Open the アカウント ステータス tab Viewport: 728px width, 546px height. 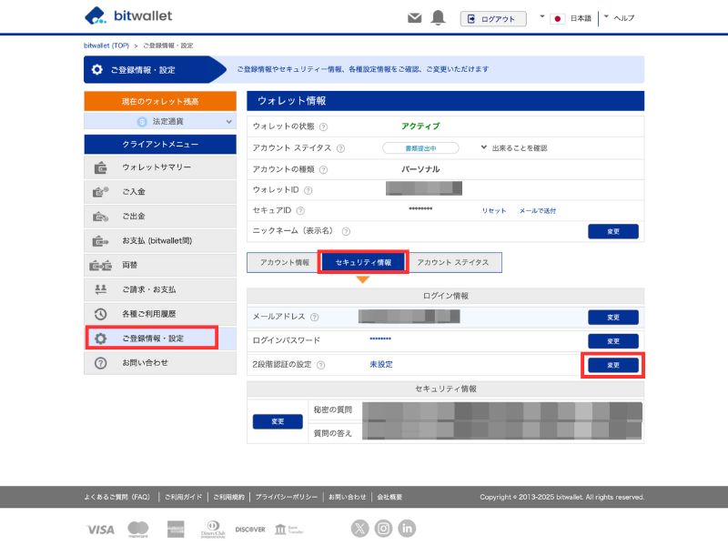[453, 262]
